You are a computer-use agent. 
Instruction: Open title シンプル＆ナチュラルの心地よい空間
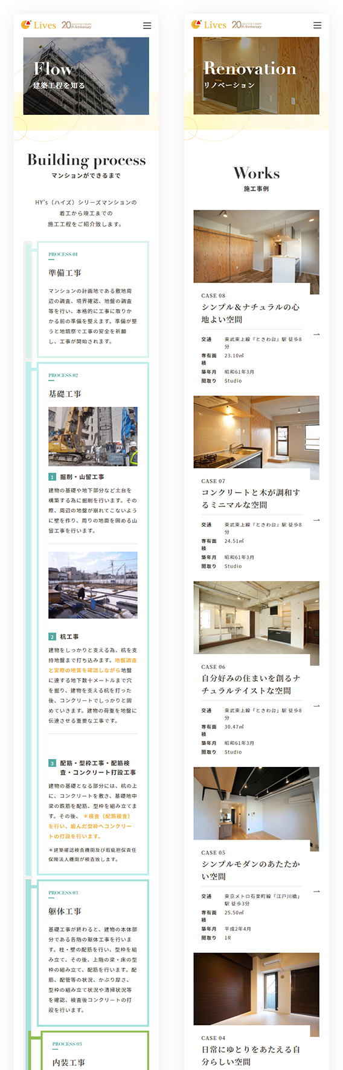click(250, 313)
